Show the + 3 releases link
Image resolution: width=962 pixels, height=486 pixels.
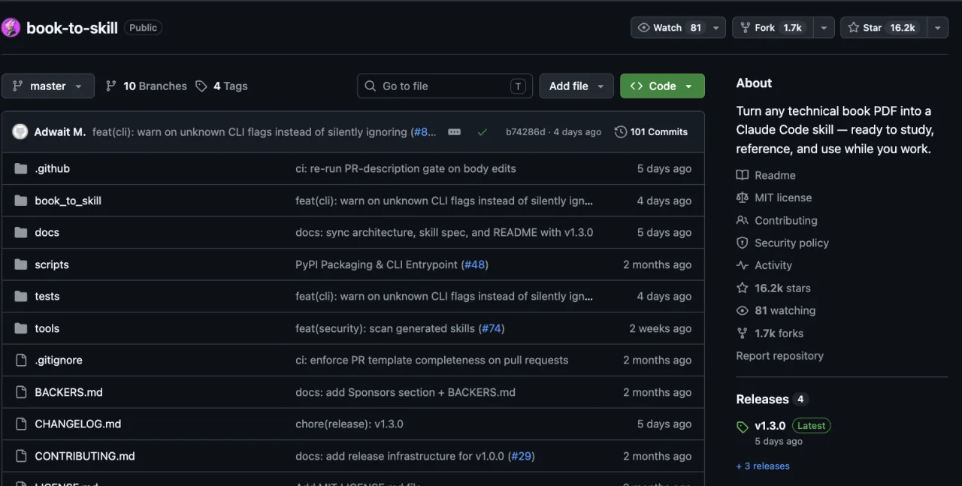pos(763,466)
